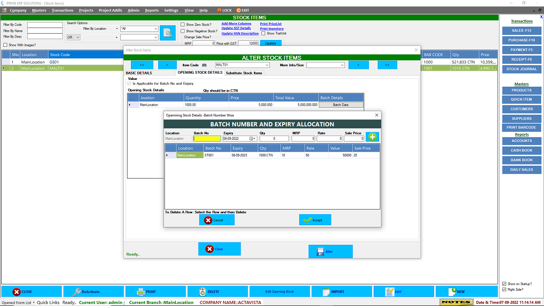The image size is (544, 306).
Task: Open the Item Code MALT01 dropdown
Action: click(x=267, y=65)
